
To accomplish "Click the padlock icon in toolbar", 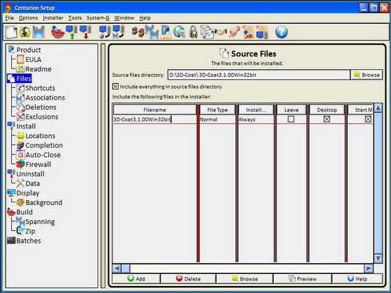I will point(193,32).
